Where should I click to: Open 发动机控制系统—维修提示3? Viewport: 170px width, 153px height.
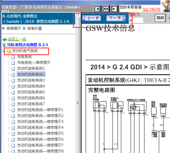pyautogui.click(x=40, y=122)
